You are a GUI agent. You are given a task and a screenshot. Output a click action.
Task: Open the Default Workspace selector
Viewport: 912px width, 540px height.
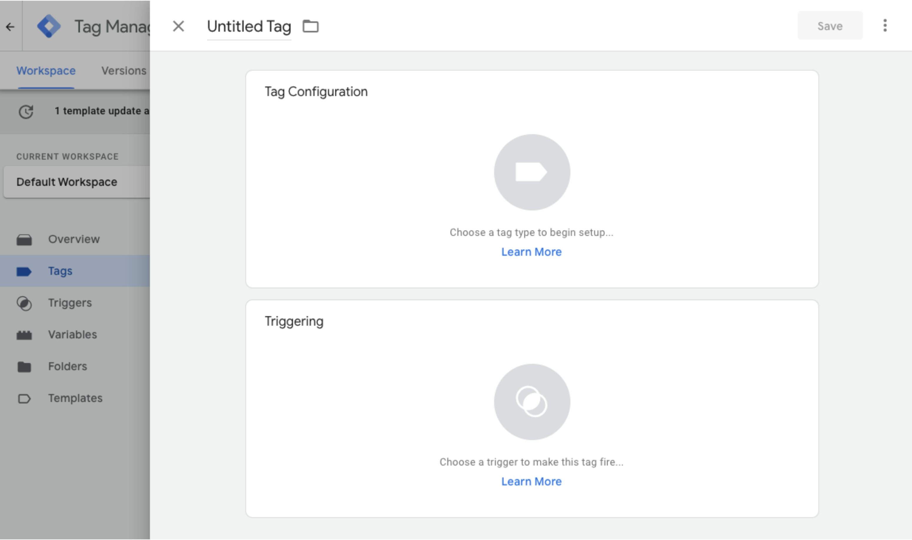[x=76, y=182]
